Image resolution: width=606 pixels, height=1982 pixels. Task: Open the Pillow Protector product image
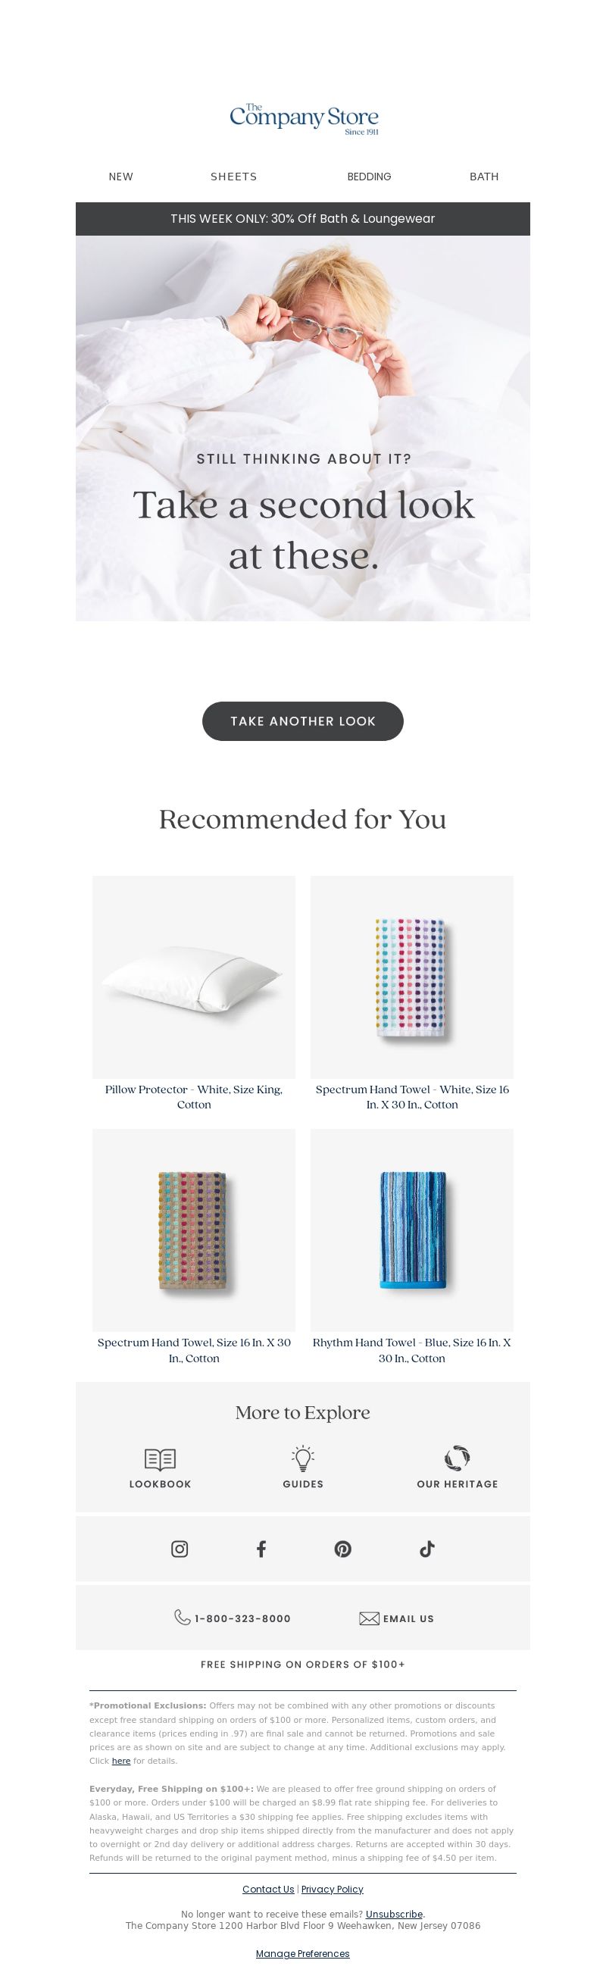pos(194,977)
